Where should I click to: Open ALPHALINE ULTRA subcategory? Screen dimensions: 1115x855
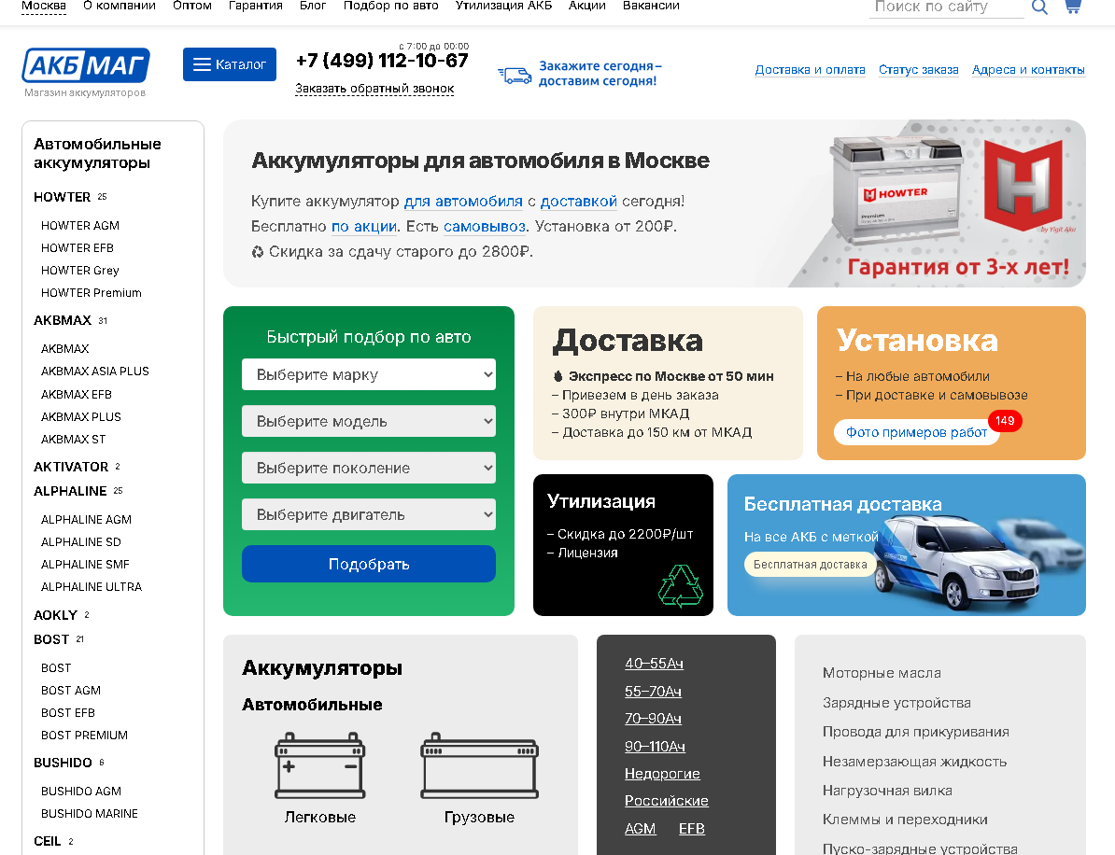(x=92, y=587)
